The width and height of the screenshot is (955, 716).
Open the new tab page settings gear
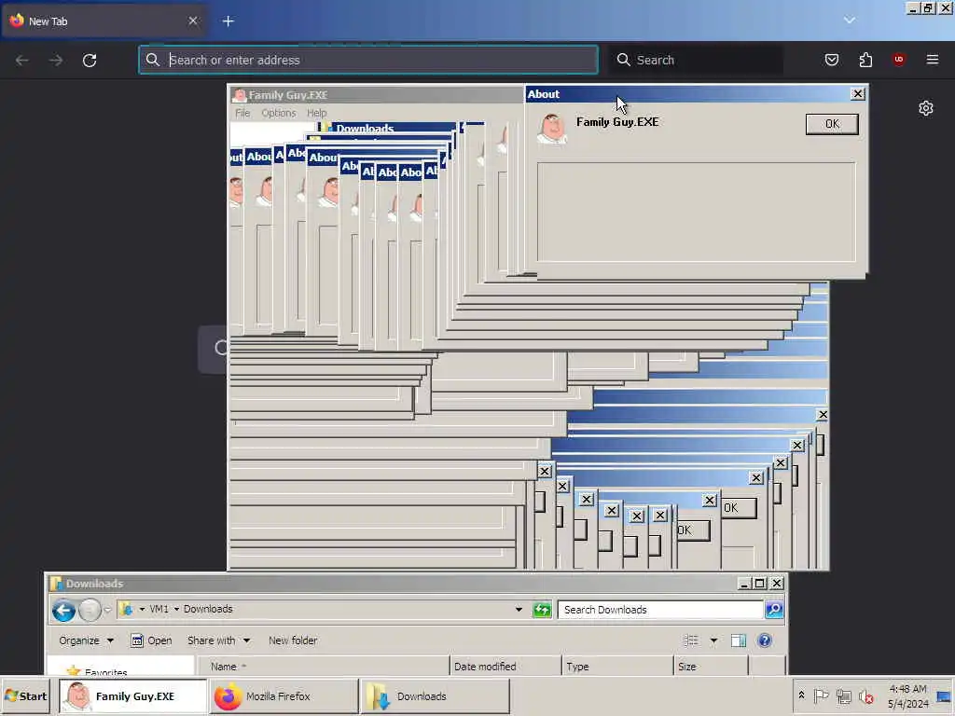tap(926, 108)
